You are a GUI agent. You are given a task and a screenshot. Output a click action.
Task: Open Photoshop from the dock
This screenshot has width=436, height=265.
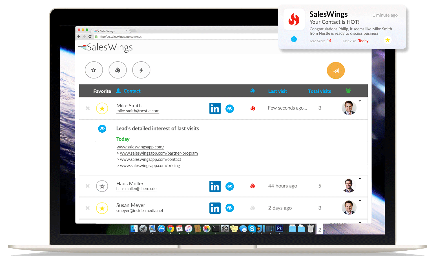[x=279, y=228]
